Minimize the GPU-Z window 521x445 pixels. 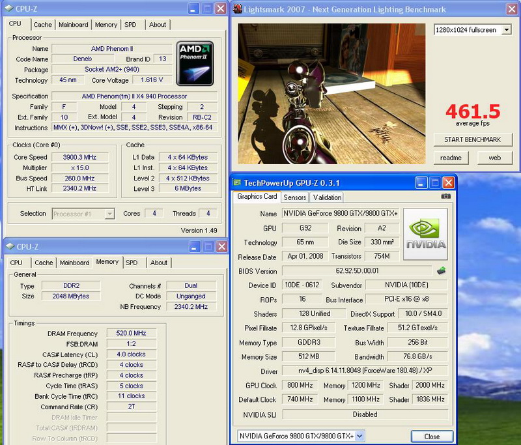point(421,182)
